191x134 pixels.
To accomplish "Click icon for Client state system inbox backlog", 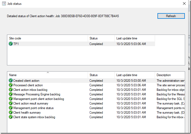I will click(x=11, y=117).
